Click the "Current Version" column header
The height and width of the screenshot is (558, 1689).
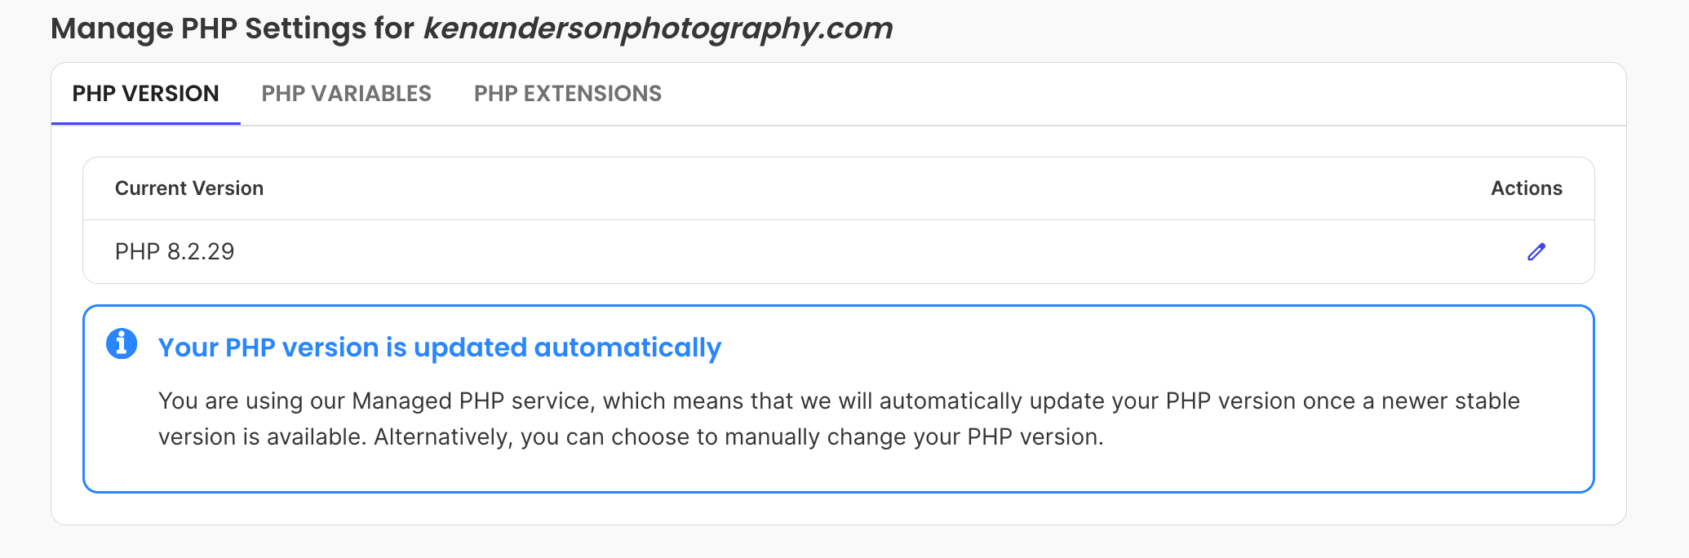click(x=189, y=188)
